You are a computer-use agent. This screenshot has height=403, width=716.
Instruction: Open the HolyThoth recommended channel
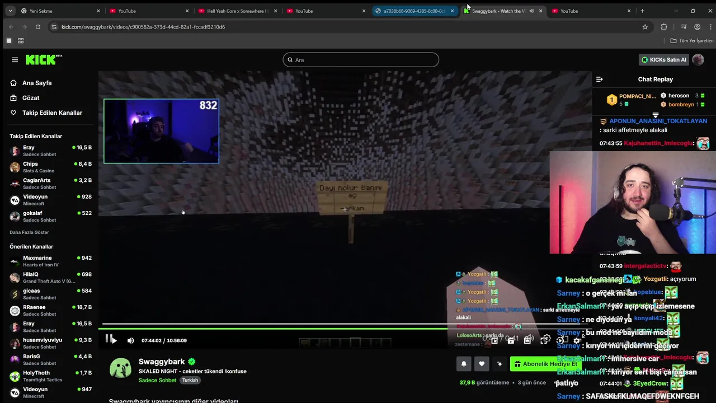point(50,376)
